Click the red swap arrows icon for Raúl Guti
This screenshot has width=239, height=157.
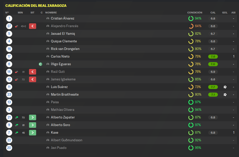pyautogui.click(x=17, y=72)
